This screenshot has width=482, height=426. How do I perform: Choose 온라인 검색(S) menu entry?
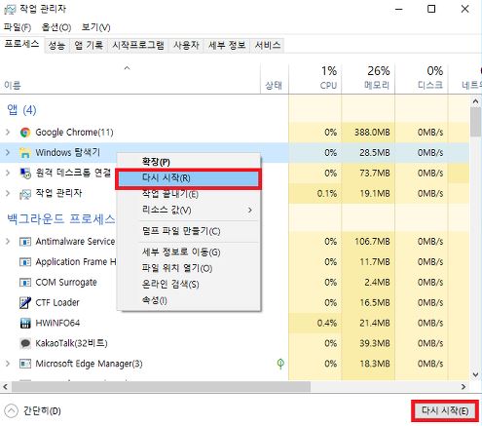pos(189,285)
